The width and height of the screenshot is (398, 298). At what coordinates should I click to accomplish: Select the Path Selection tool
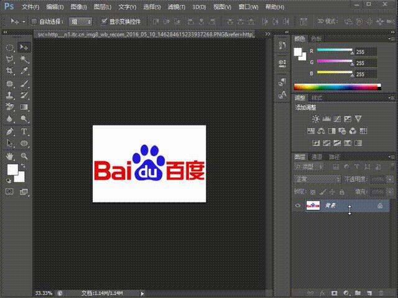coord(10,143)
